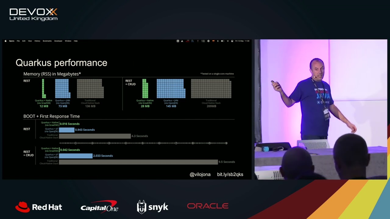Click the snyk sponsor logo
The height and width of the screenshot is (219, 390).
(152, 207)
